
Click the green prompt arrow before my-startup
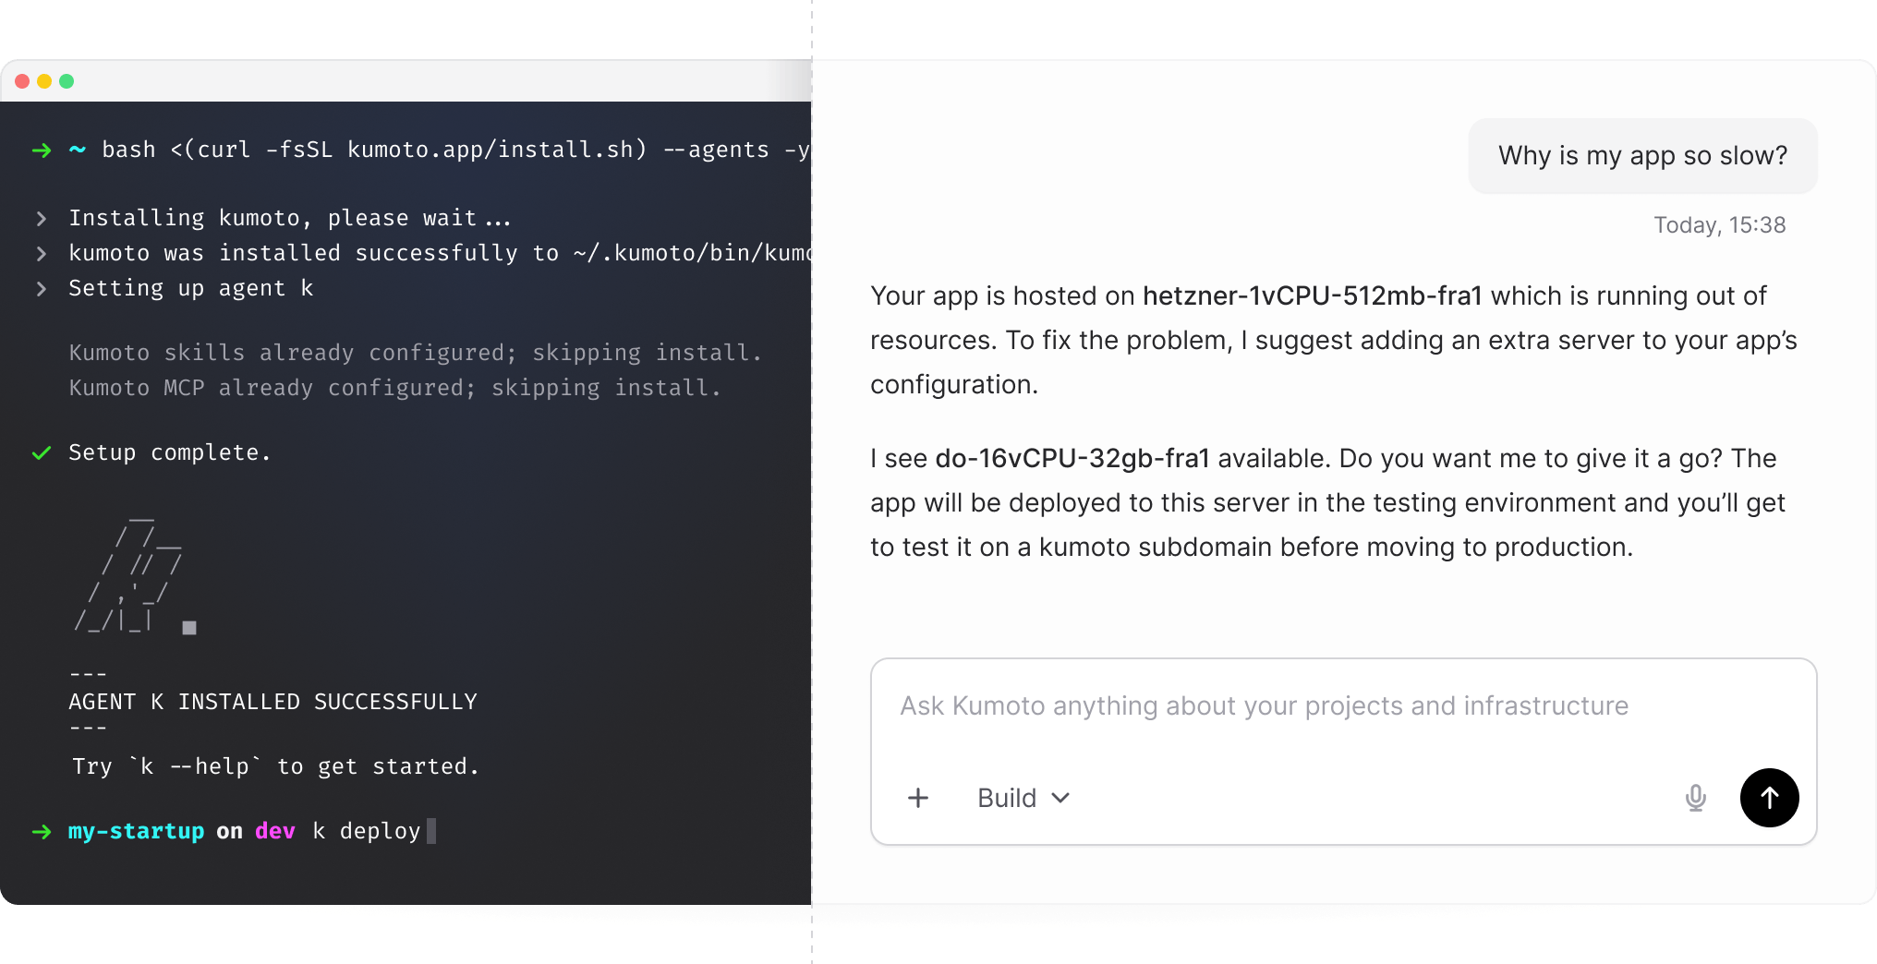click(x=42, y=831)
